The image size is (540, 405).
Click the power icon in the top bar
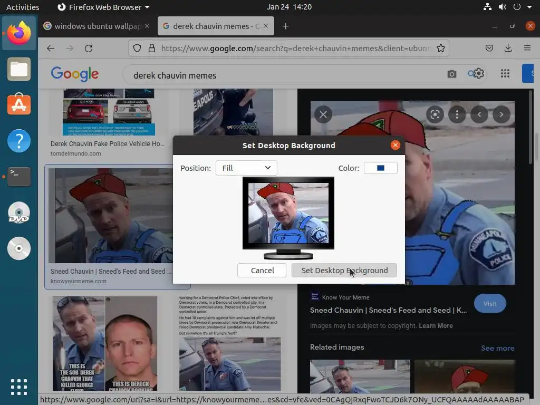click(517, 7)
